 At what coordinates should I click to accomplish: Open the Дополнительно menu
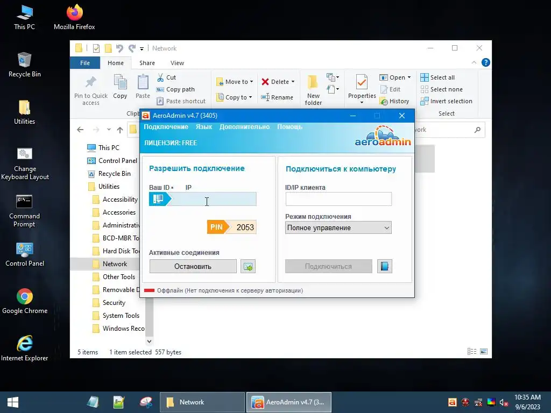click(x=245, y=127)
